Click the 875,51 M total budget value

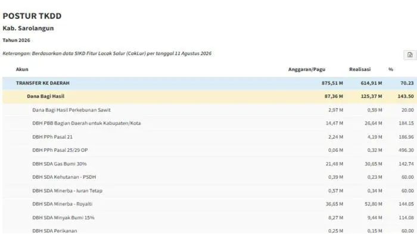(x=332, y=83)
